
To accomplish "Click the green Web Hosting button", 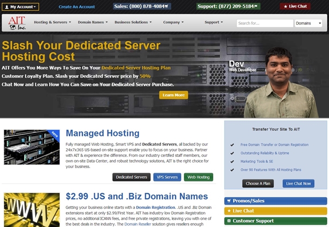I will [x=198, y=177].
